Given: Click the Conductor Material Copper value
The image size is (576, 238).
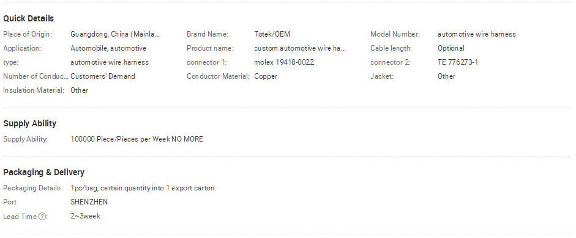Looking at the screenshot, I should (x=266, y=76).
